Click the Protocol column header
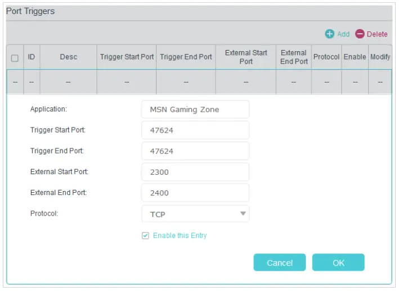399x291 pixels. tap(326, 57)
